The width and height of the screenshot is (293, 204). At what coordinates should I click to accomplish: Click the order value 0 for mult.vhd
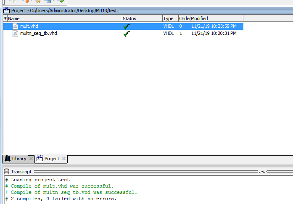point(180,26)
